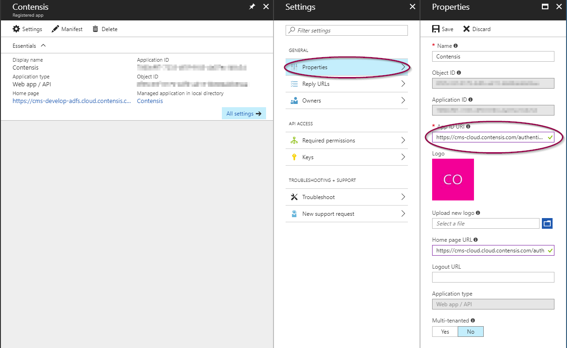The width and height of the screenshot is (567, 348).
Task: Open the Contensis managed application link
Action: coord(150,101)
